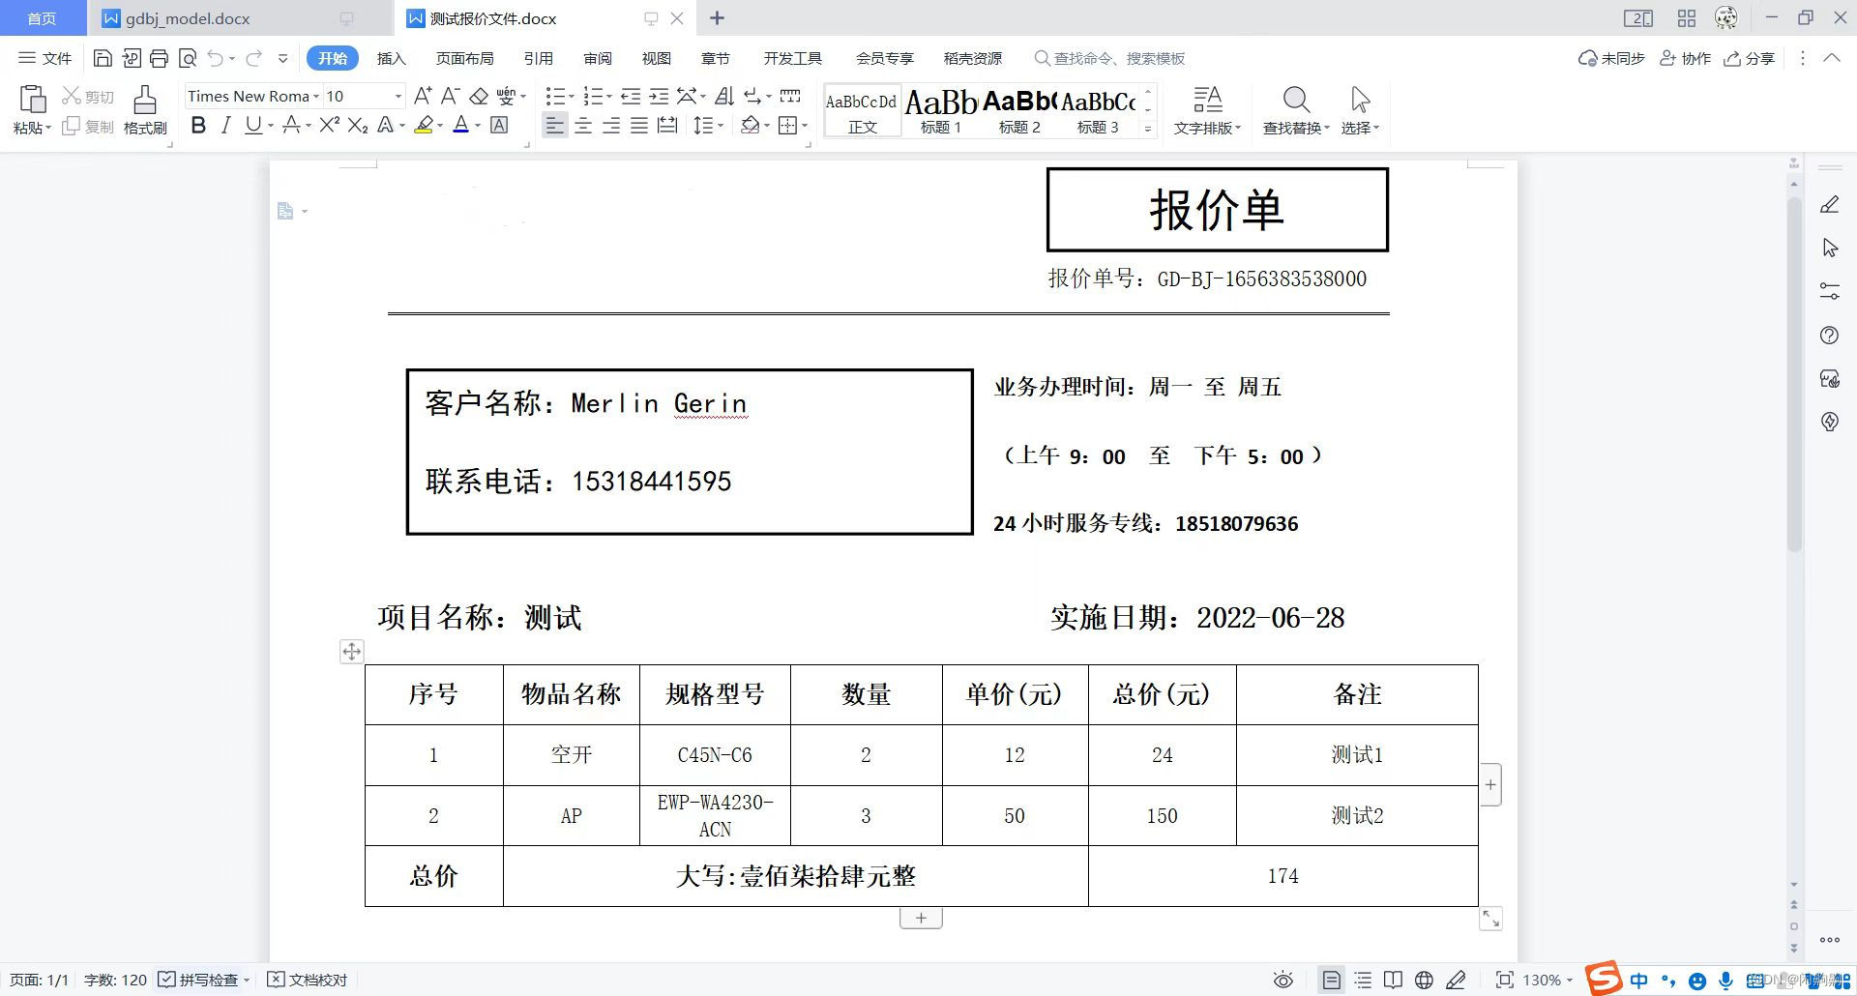Screen dimensions: 1857x996
Task: Click the eye protection mode icon in status bar
Action: (x=1282, y=981)
